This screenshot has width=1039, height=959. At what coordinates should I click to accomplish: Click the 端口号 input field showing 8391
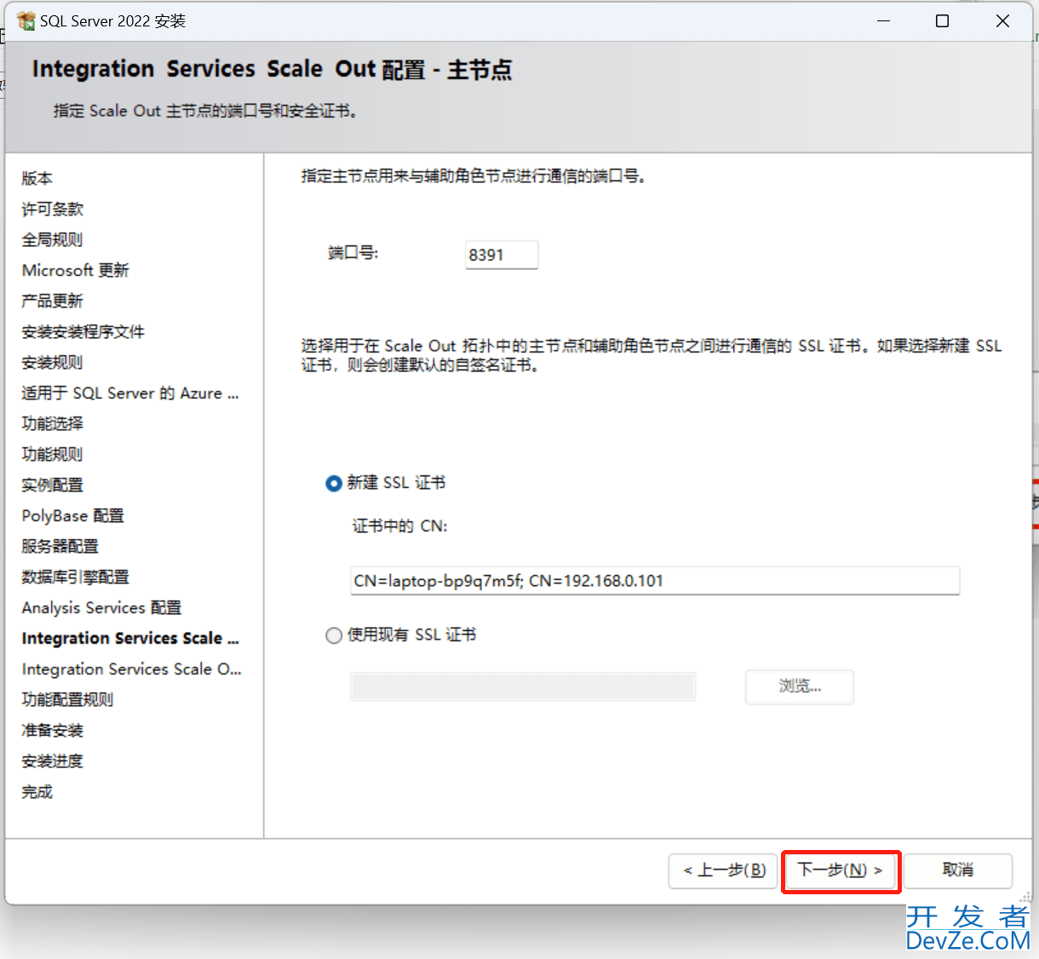[x=502, y=255]
